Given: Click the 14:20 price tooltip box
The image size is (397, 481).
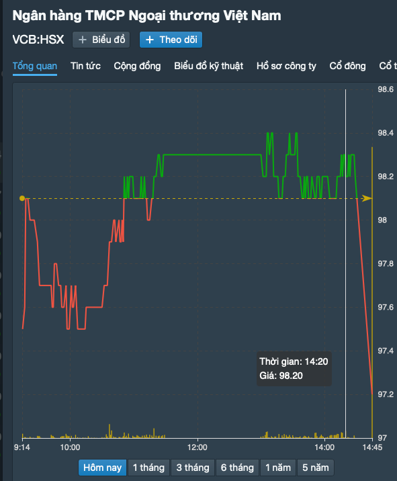Looking at the screenshot, I should pos(294,369).
